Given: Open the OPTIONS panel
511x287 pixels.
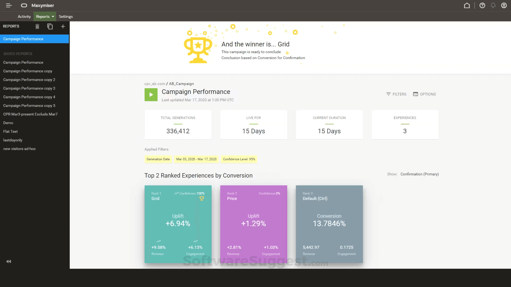Looking at the screenshot, I should [424, 94].
